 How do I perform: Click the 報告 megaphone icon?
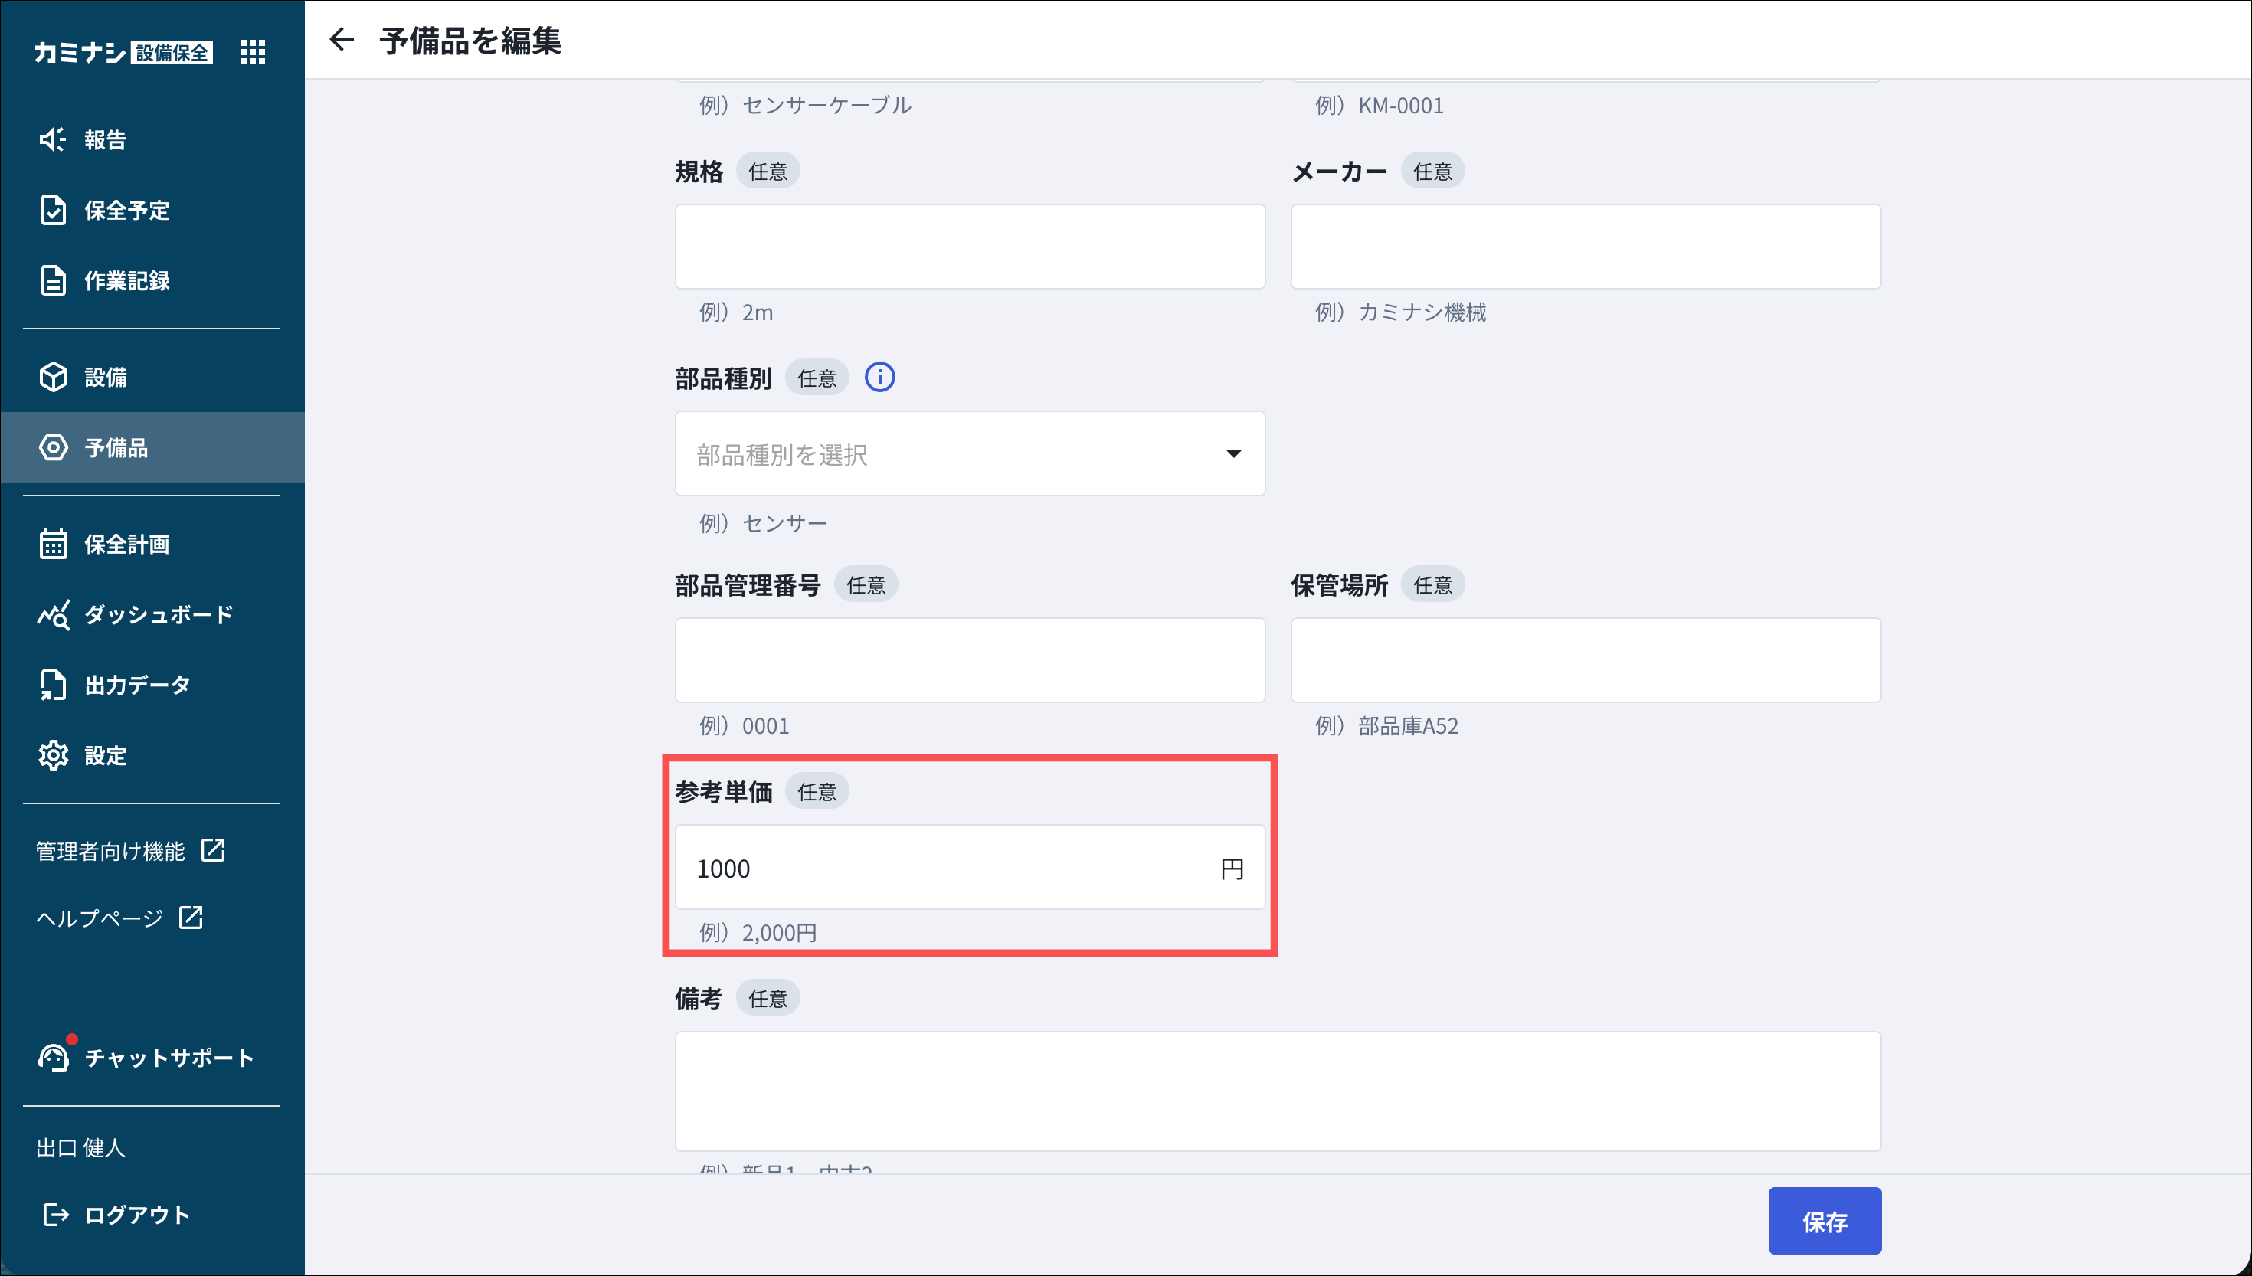53,140
